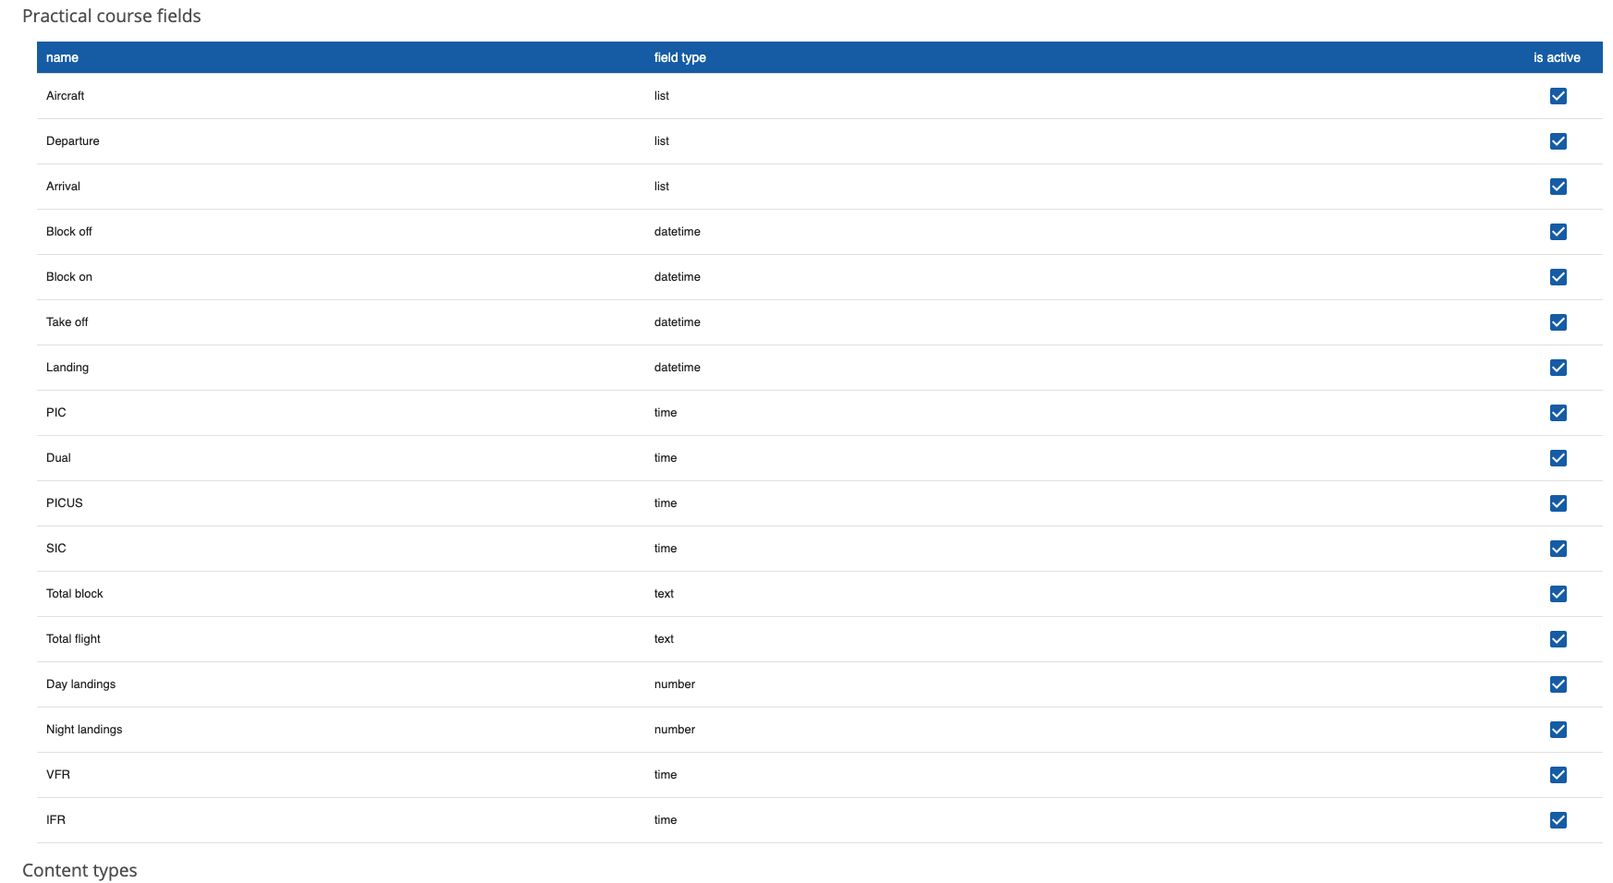The image size is (1613, 883).
Task: Select the IFR field name
Action: click(55, 820)
